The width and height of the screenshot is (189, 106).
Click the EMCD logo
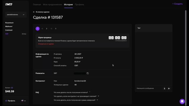point(9,4)
